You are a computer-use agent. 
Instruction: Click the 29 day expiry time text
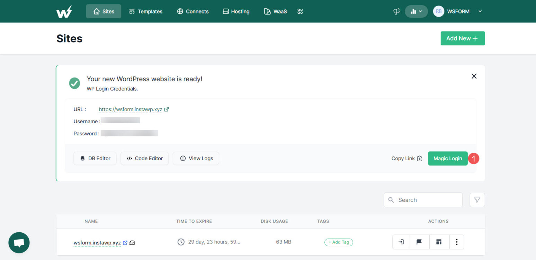click(214, 242)
